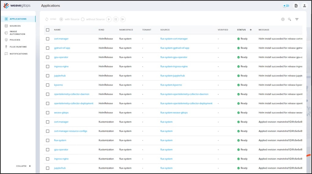Open source flux-system-gpu-operator link
The width and height of the screenshot is (312, 174).
174,57
